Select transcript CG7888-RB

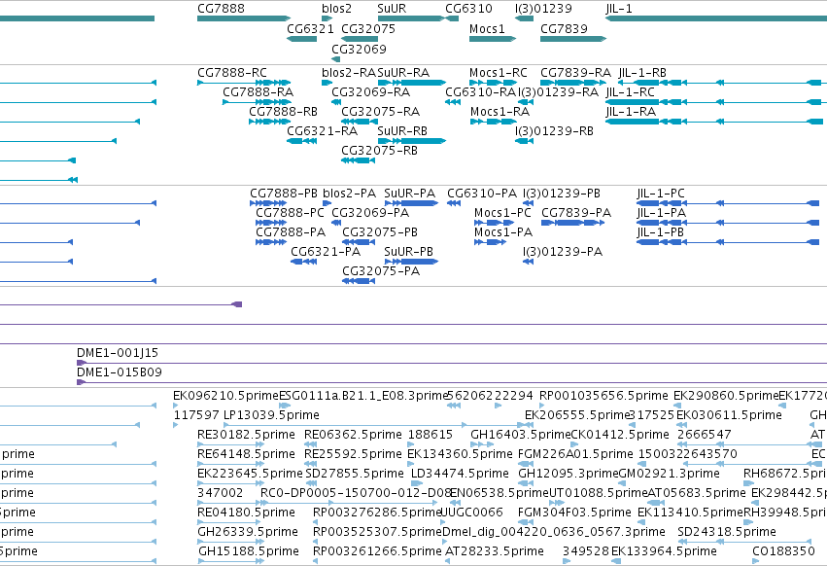283,112
